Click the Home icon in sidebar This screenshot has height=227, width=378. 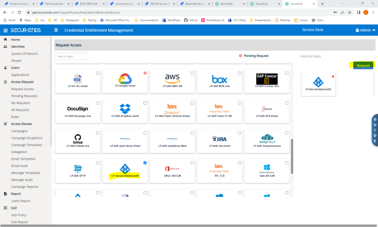tap(5, 39)
